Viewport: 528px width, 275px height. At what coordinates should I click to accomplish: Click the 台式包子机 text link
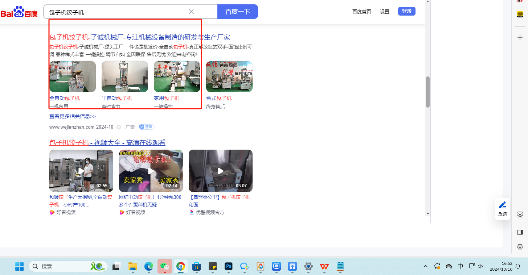point(219,98)
